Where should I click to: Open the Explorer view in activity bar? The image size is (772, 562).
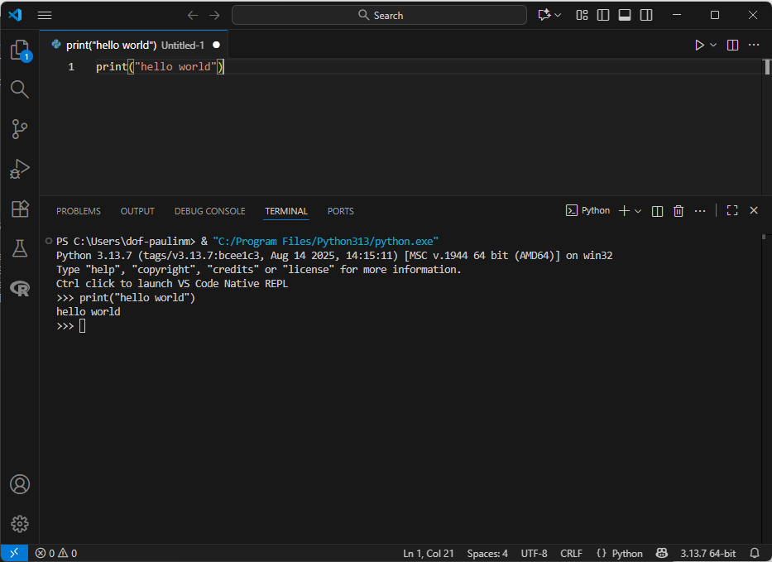click(x=19, y=50)
